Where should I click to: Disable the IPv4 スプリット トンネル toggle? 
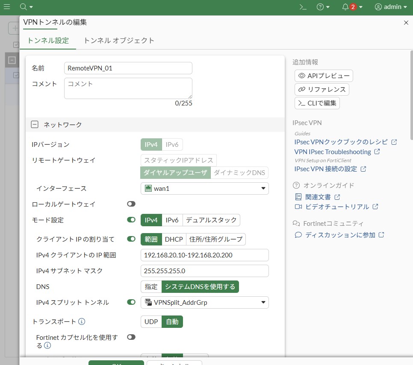tap(131, 302)
